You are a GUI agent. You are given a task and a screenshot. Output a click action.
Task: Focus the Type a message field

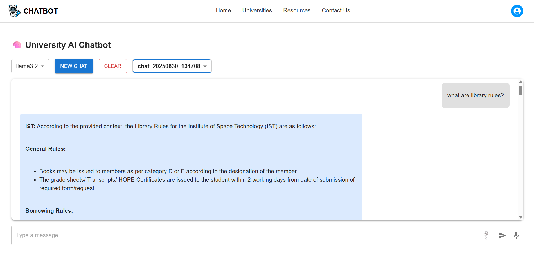(242, 235)
